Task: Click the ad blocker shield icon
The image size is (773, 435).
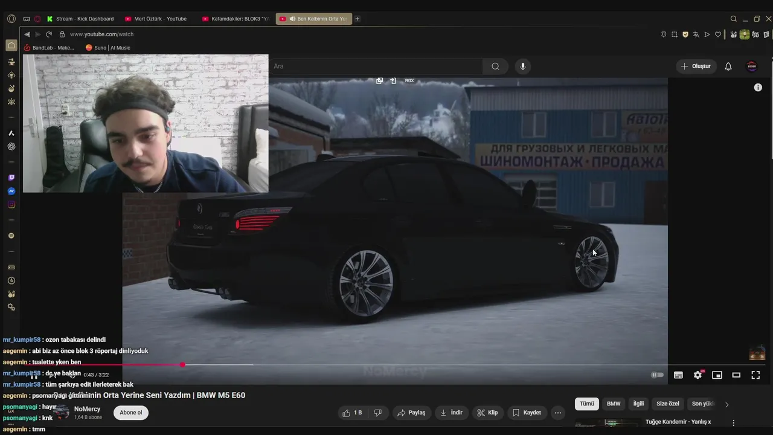Action: click(x=685, y=34)
